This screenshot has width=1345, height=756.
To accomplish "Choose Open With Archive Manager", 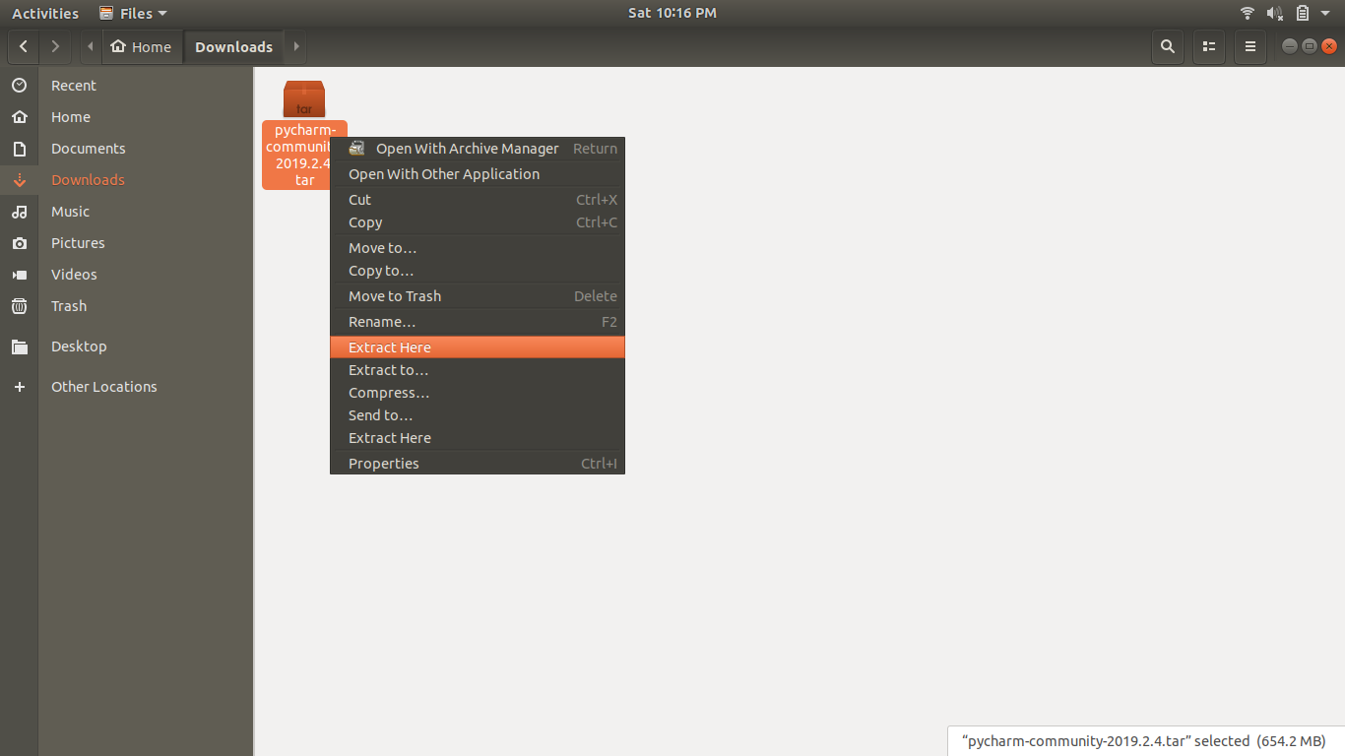I will pos(467,149).
